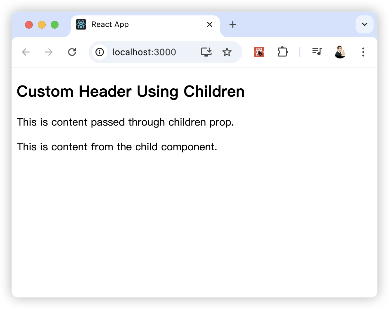Click the install app icon in address bar
This screenshot has width=389, height=309.
click(x=206, y=52)
